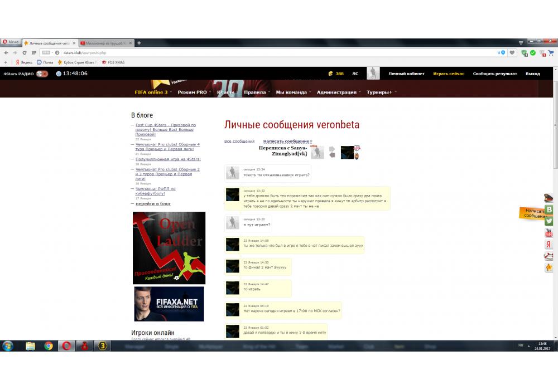Click the Личный кабинет link

click(x=406, y=74)
